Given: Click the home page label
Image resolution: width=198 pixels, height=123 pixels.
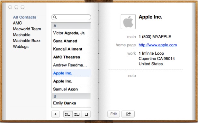Looking at the screenshot, I should click(126, 45).
